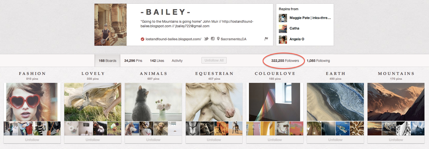Switch to the 34,296 Pins tab
Image resolution: width=429 pixels, height=149 pixels.
click(x=133, y=61)
